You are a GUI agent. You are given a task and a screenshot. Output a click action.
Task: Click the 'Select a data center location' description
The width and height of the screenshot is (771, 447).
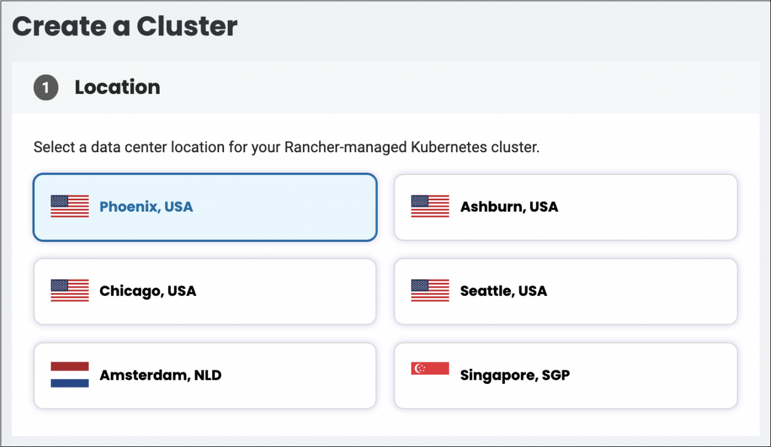tap(287, 147)
